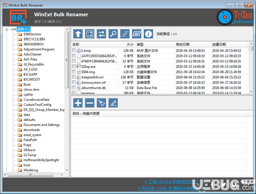Image resolution: width=256 pixels, height=194 pixels.
Task: Click the 520xp.exe file icon
Action: pyautogui.click(x=79, y=67)
